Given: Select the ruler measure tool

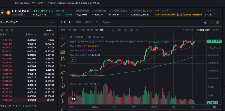Looking at the screenshot, I should (63, 94).
